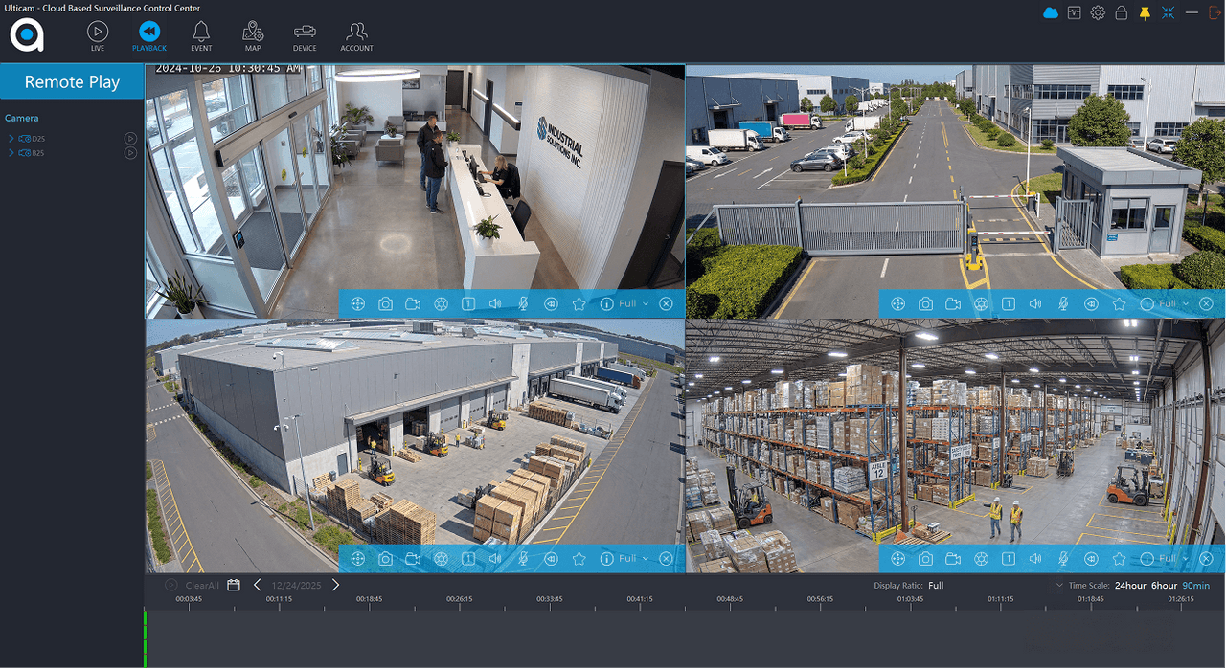Expand the B25 camera tree item

(x=11, y=153)
